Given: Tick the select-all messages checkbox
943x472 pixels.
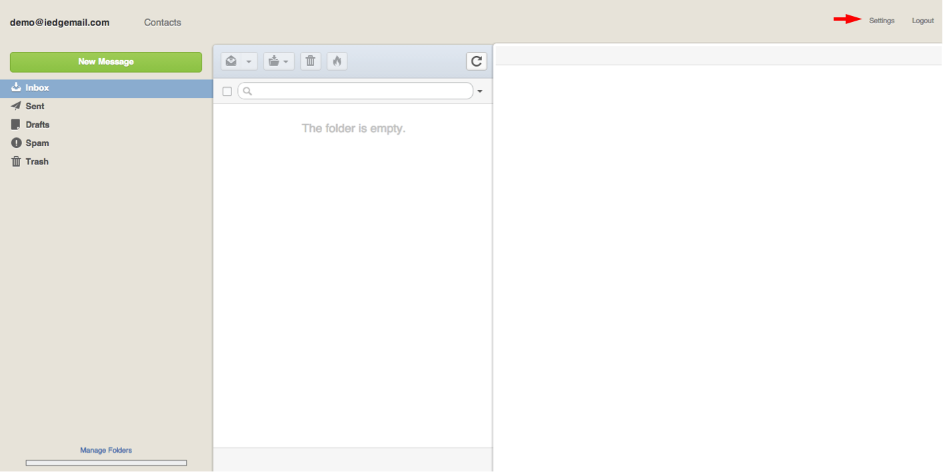Looking at the screenshot, I should coord(227,91).
